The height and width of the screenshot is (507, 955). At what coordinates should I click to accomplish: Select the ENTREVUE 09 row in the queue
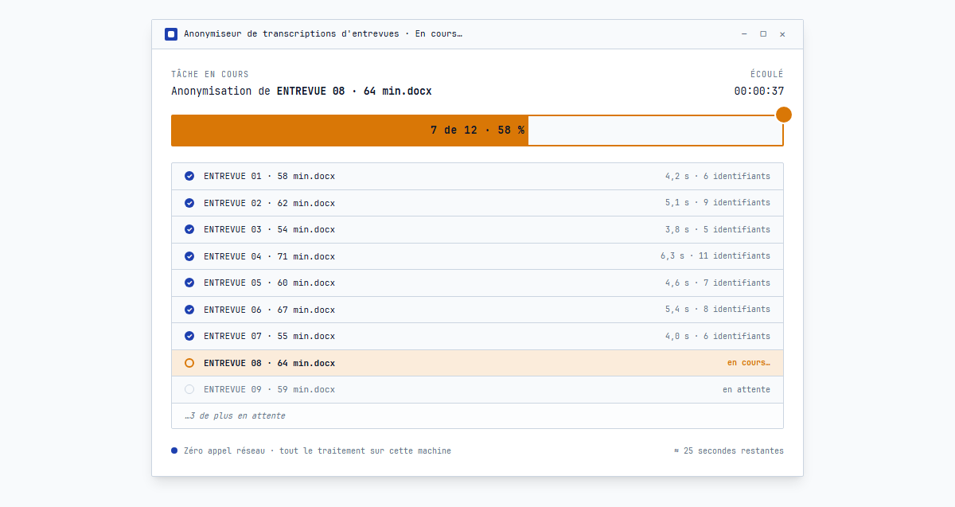(x=477, y=389)
